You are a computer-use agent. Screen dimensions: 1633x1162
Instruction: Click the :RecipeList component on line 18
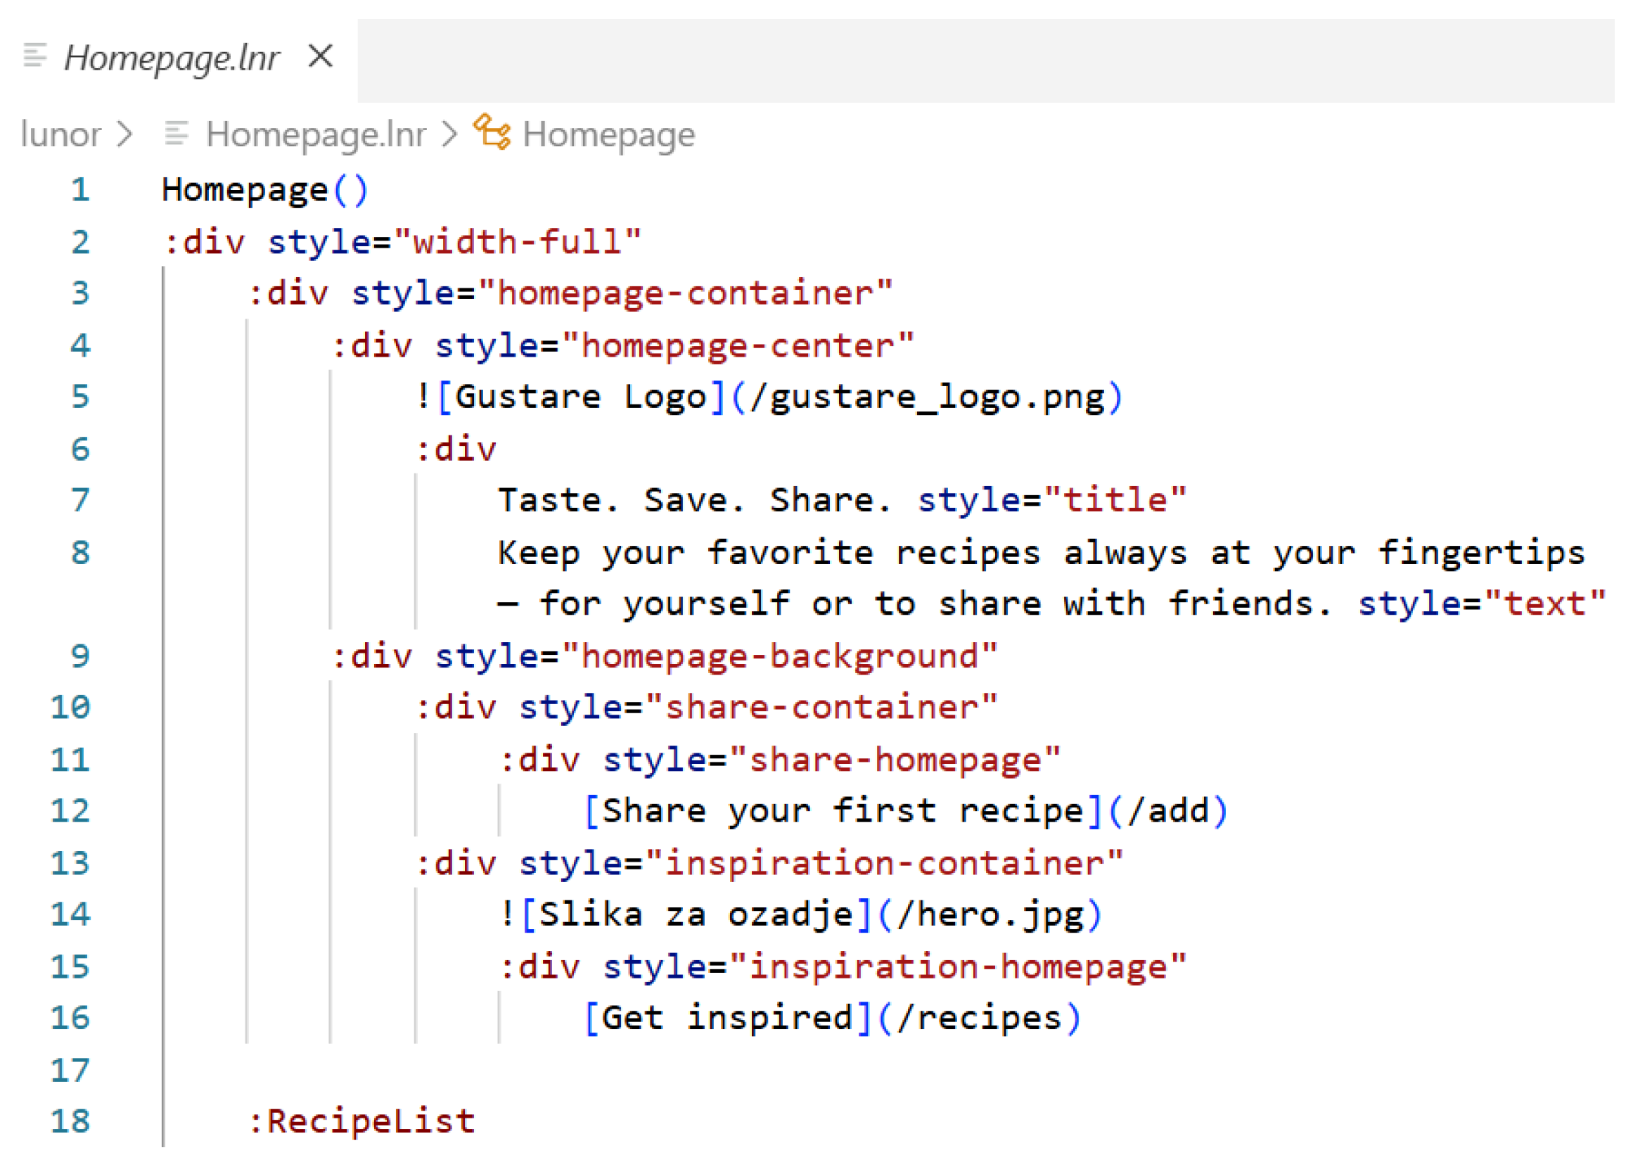click(361, 1122)
